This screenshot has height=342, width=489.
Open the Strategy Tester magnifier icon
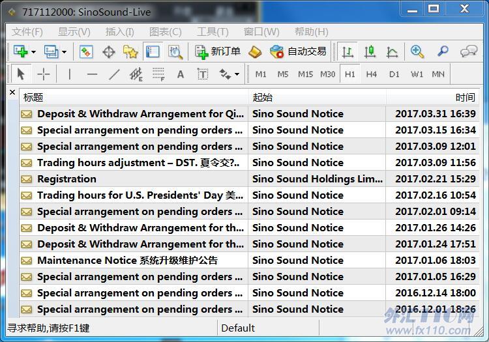click(x=175, y=51)
